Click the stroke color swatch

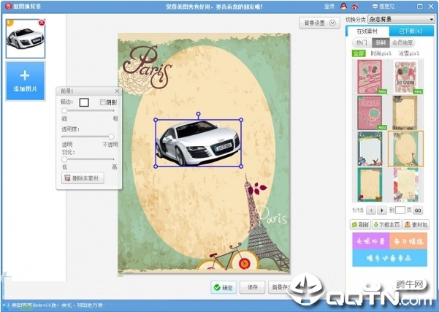[84, 102]
